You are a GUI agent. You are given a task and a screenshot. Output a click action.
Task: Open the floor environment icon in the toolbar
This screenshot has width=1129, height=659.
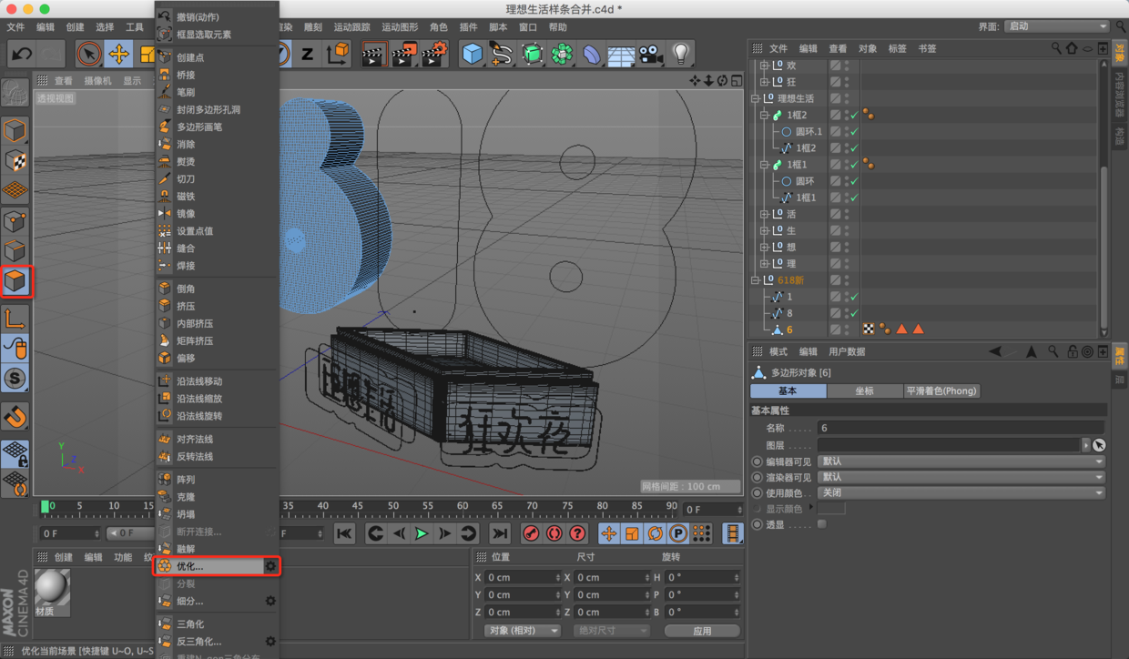621,55
